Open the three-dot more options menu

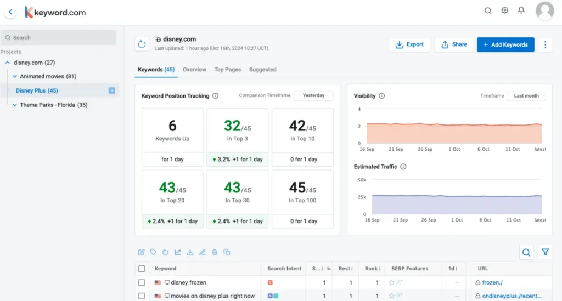coord(545,45)
